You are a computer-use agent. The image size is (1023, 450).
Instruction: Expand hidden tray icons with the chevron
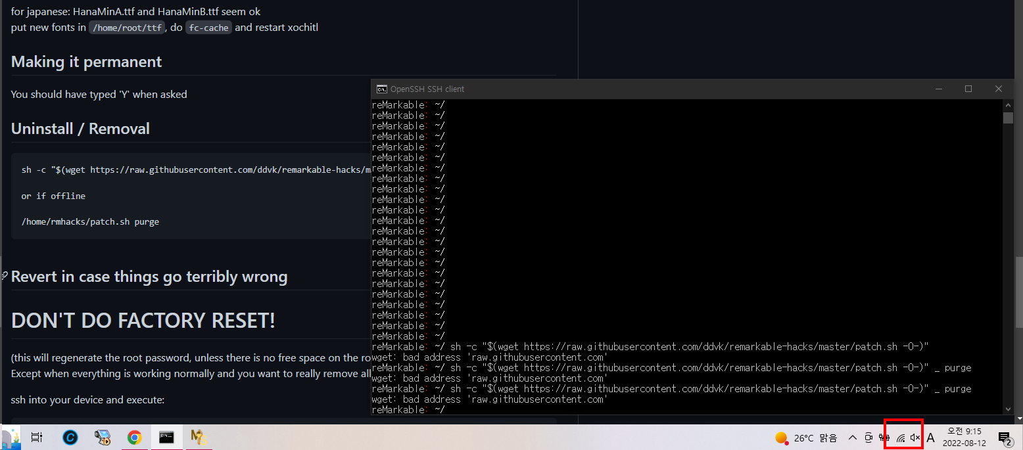coord(852,438)
